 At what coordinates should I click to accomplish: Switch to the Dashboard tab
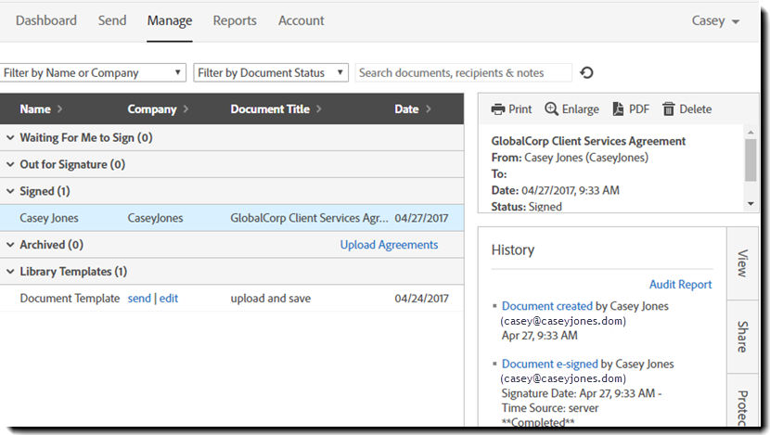(46, 20)
